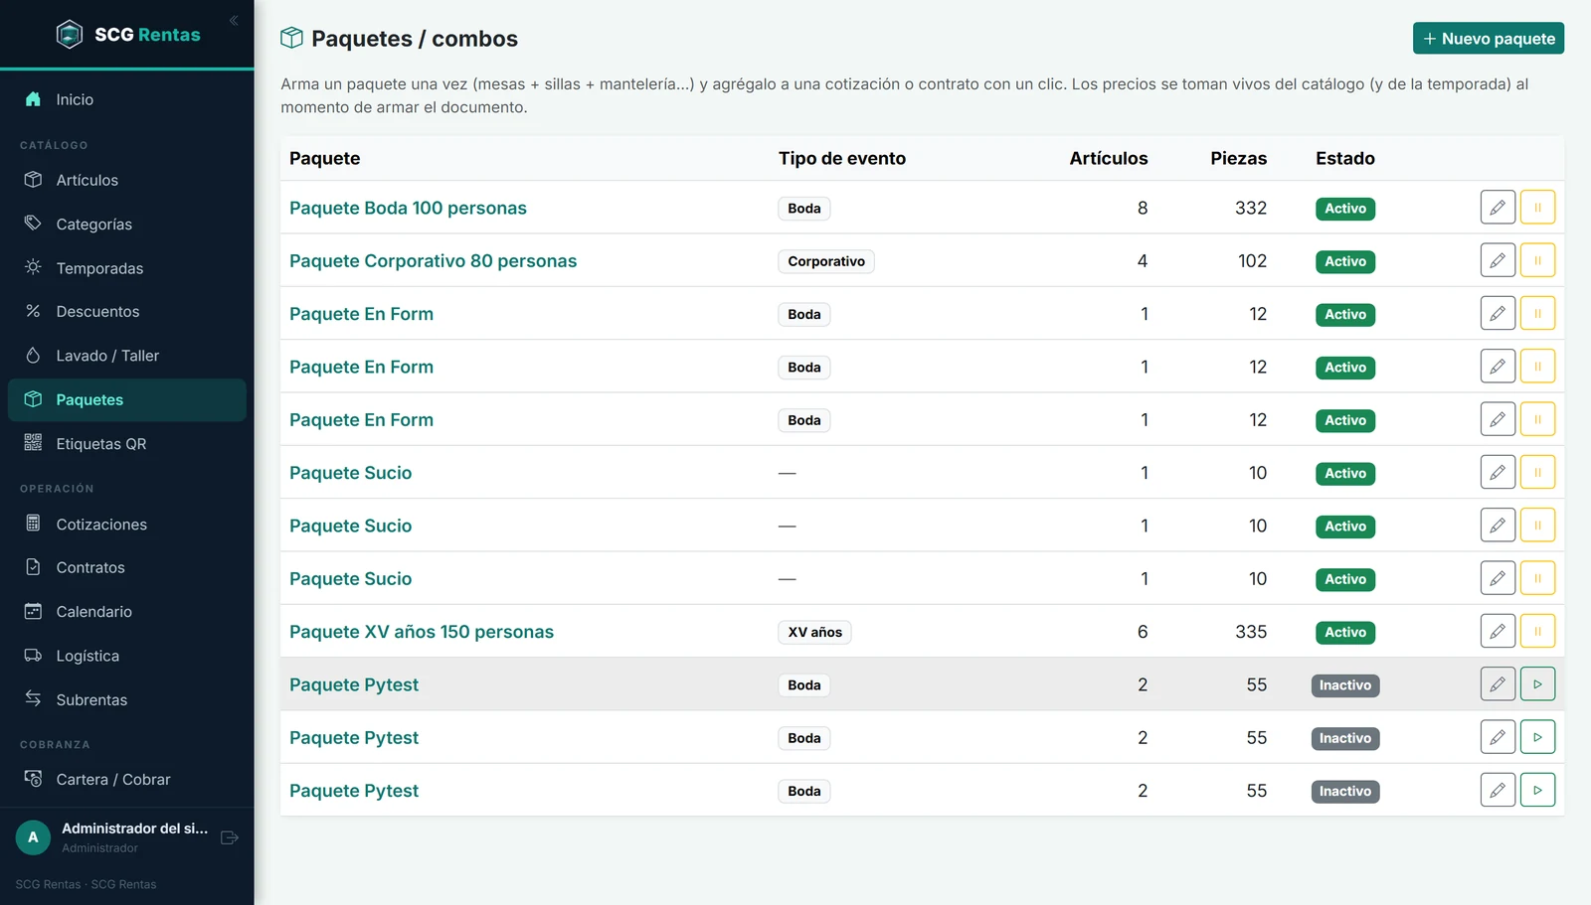Go to Inicio in the sidebar

coord(127,99)
